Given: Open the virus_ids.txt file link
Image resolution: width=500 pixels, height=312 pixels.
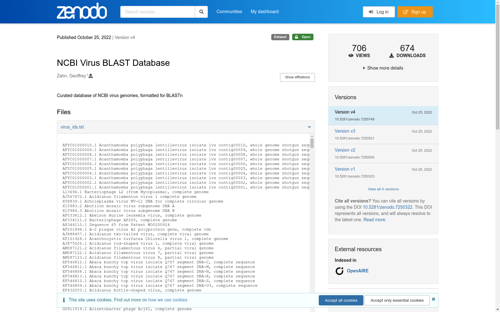Looking at the screenshot, I should [72, 127].
